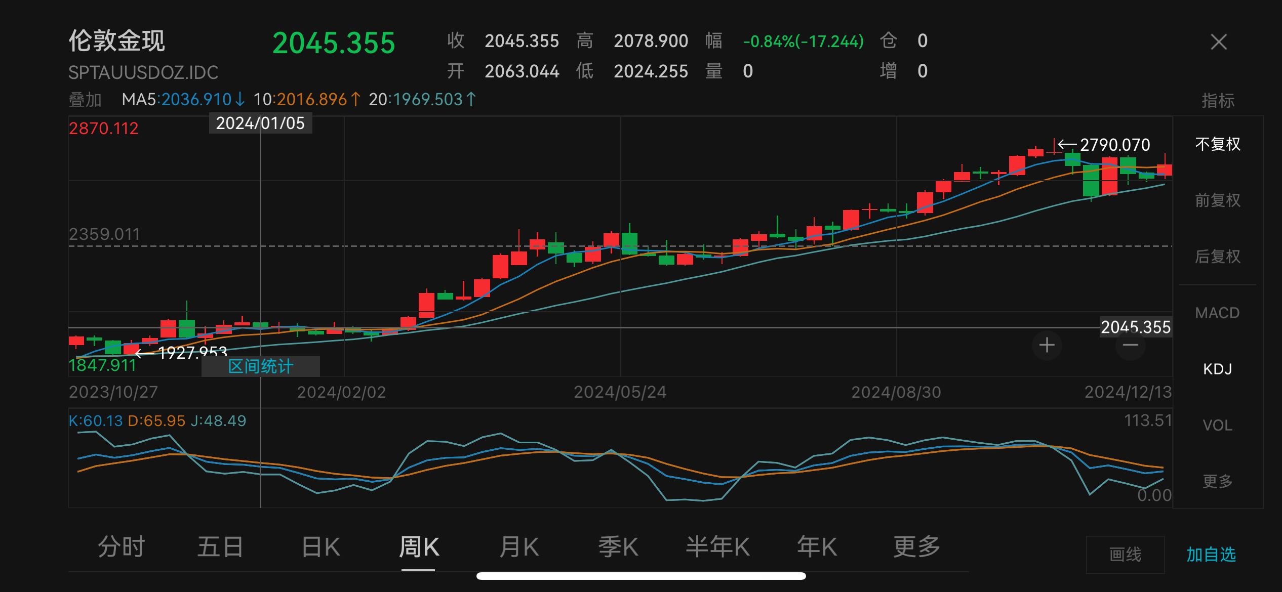Switch indicator to KDJ
Screen dimensions: 1282x592
1217,369
